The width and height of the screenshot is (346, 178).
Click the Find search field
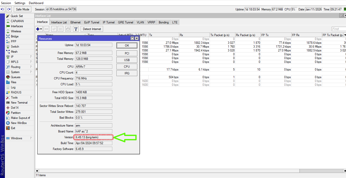pos(339,29)
